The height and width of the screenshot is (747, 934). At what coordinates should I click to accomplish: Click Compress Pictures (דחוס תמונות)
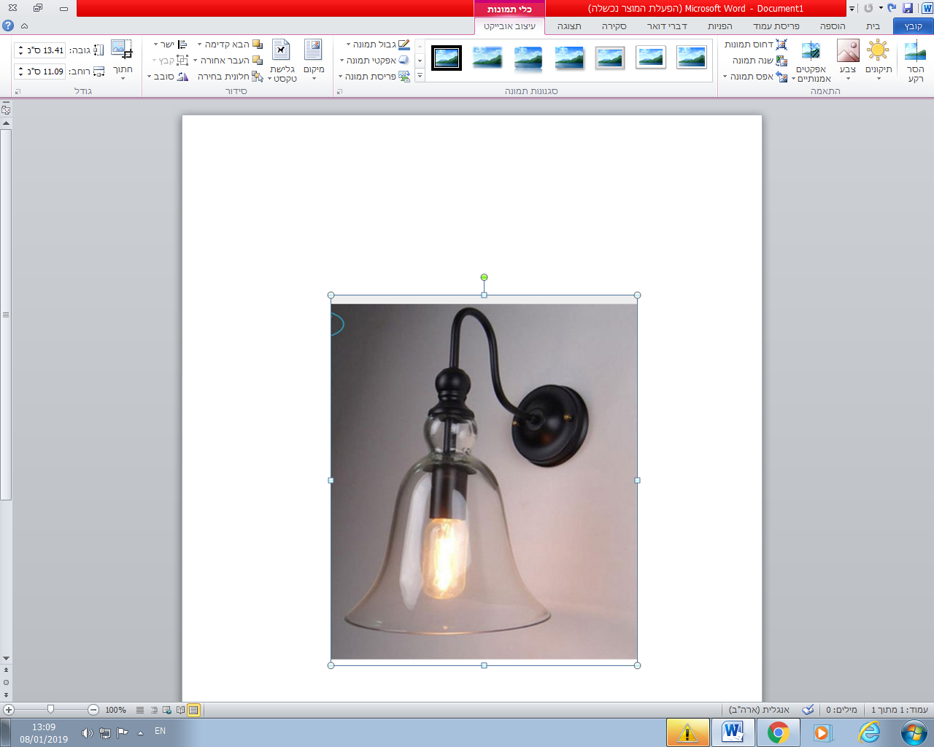(755, 44)
